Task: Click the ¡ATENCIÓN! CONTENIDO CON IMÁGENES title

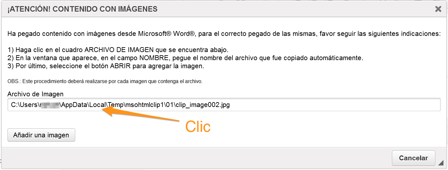Action: coord(82,9)
